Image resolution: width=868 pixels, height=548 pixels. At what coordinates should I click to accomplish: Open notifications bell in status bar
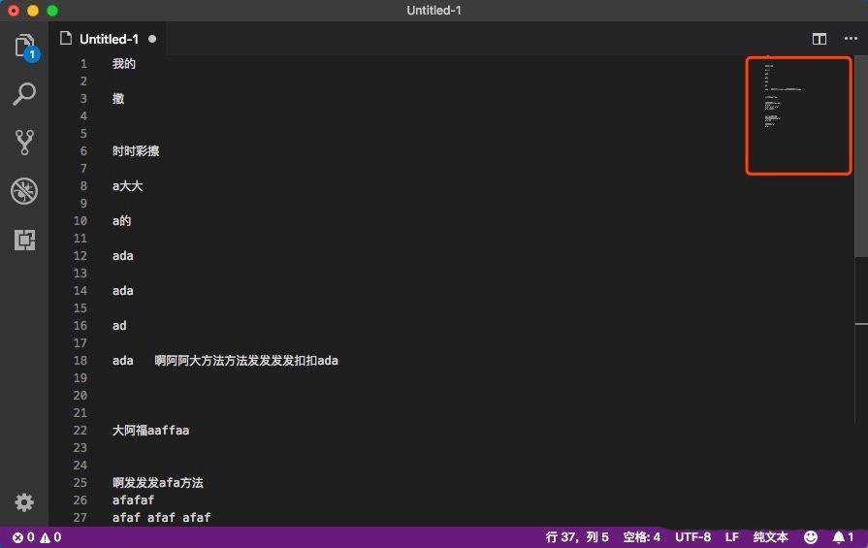[x=843, y=537]
